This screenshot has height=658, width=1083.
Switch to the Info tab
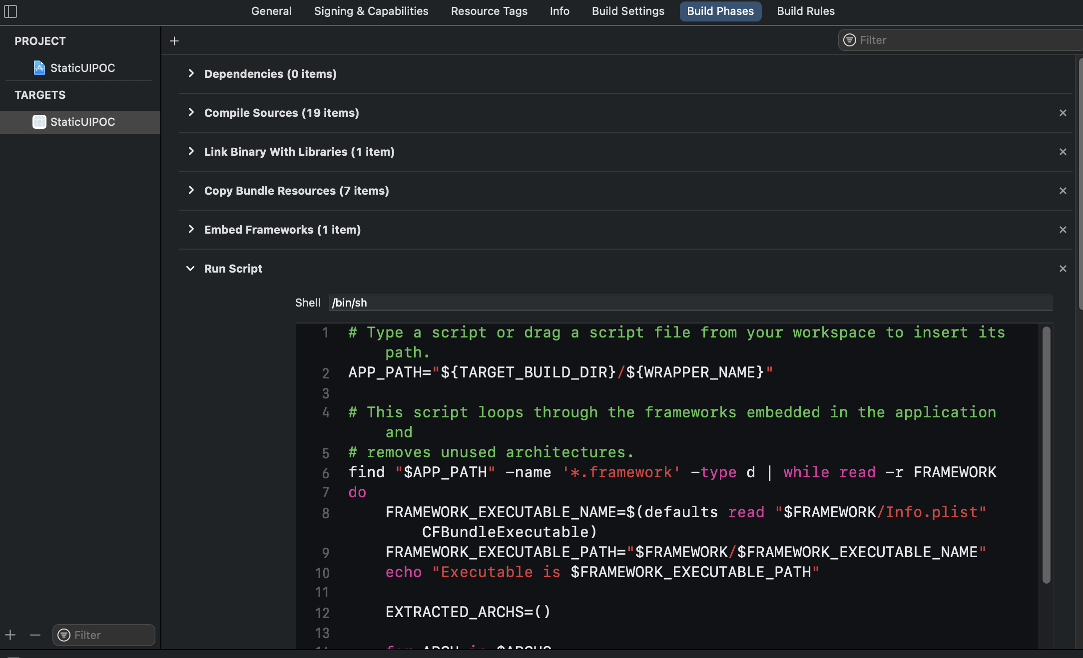[559, 11]
